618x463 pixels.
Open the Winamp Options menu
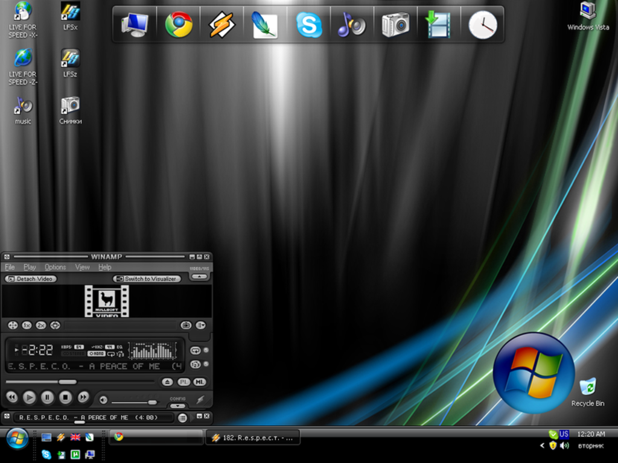55,267
